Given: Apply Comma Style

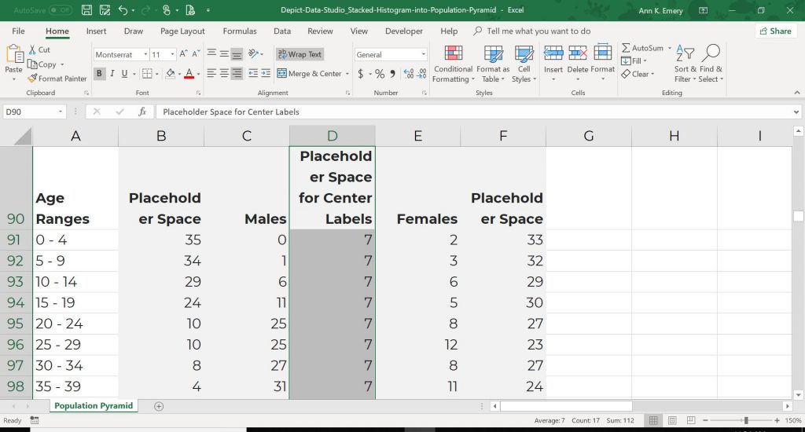Looking at the screenshot, I should click(393, 74).
